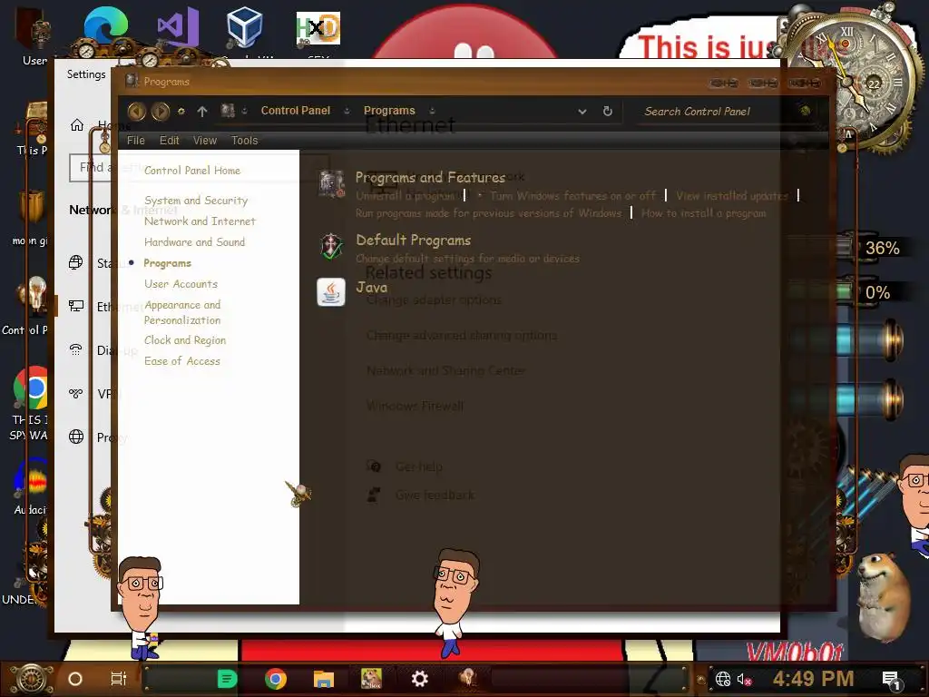This screenshot has height=697, width=929.
Task: Open the Java control panel link
Action: [x=371, y=288]
